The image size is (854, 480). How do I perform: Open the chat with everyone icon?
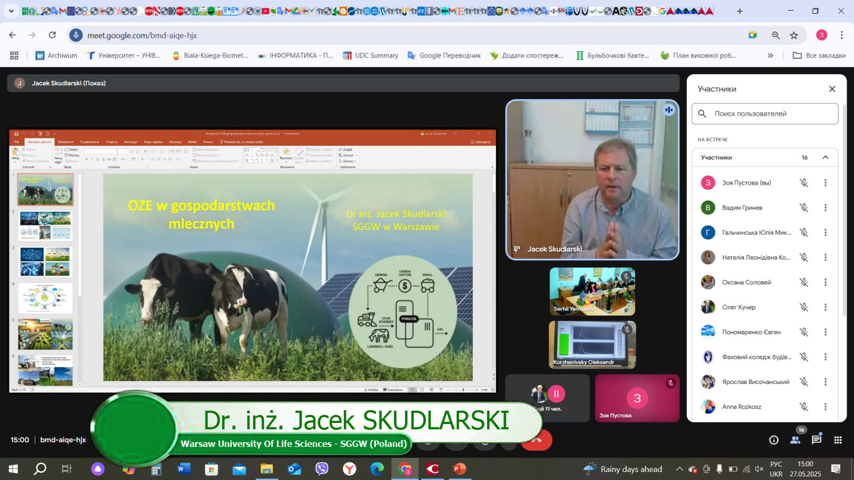pos(816,440)
